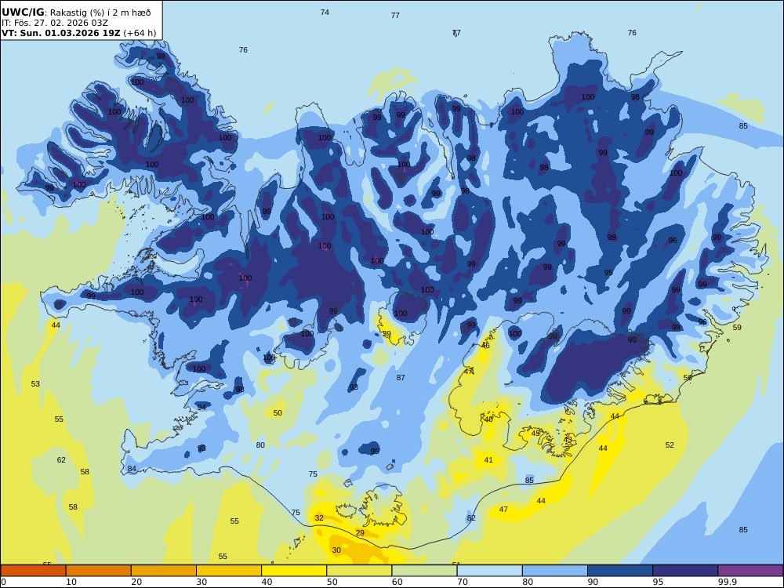Click the 'VT: Sun. 01.03.2026 19Z' valid time
Image resolution: width=784 pixels, height=588 pixels.
coord(61,34)
